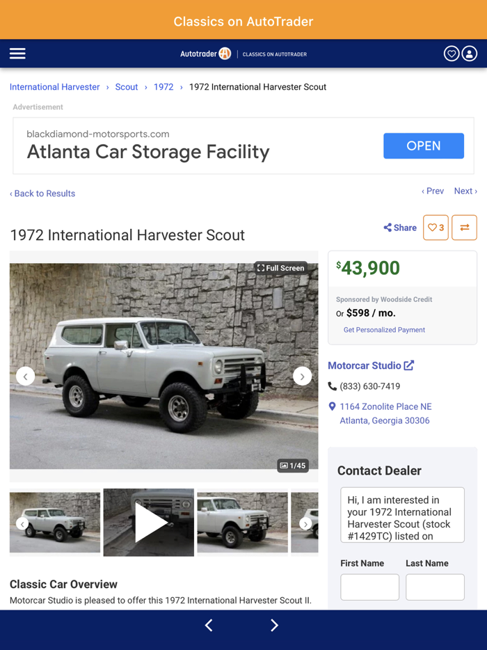Toggle the heart favorite counter showing 3

point(436,228)
